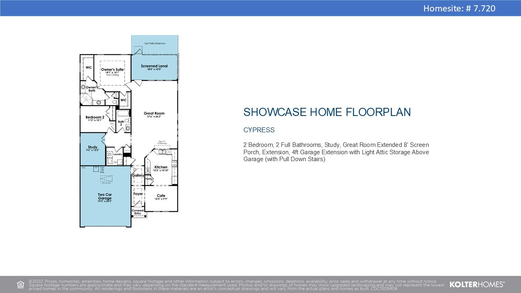Click the Equal Housing Opportunity icon
The image size is (521, 293).
[20, 284]
